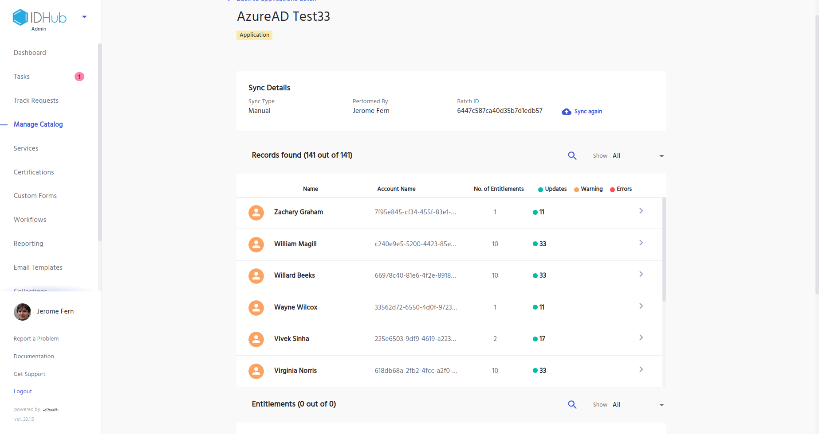The height and width of the screenshot is (434, 819).
Task: Click the records list scrollbar
Action: [664, 249]
